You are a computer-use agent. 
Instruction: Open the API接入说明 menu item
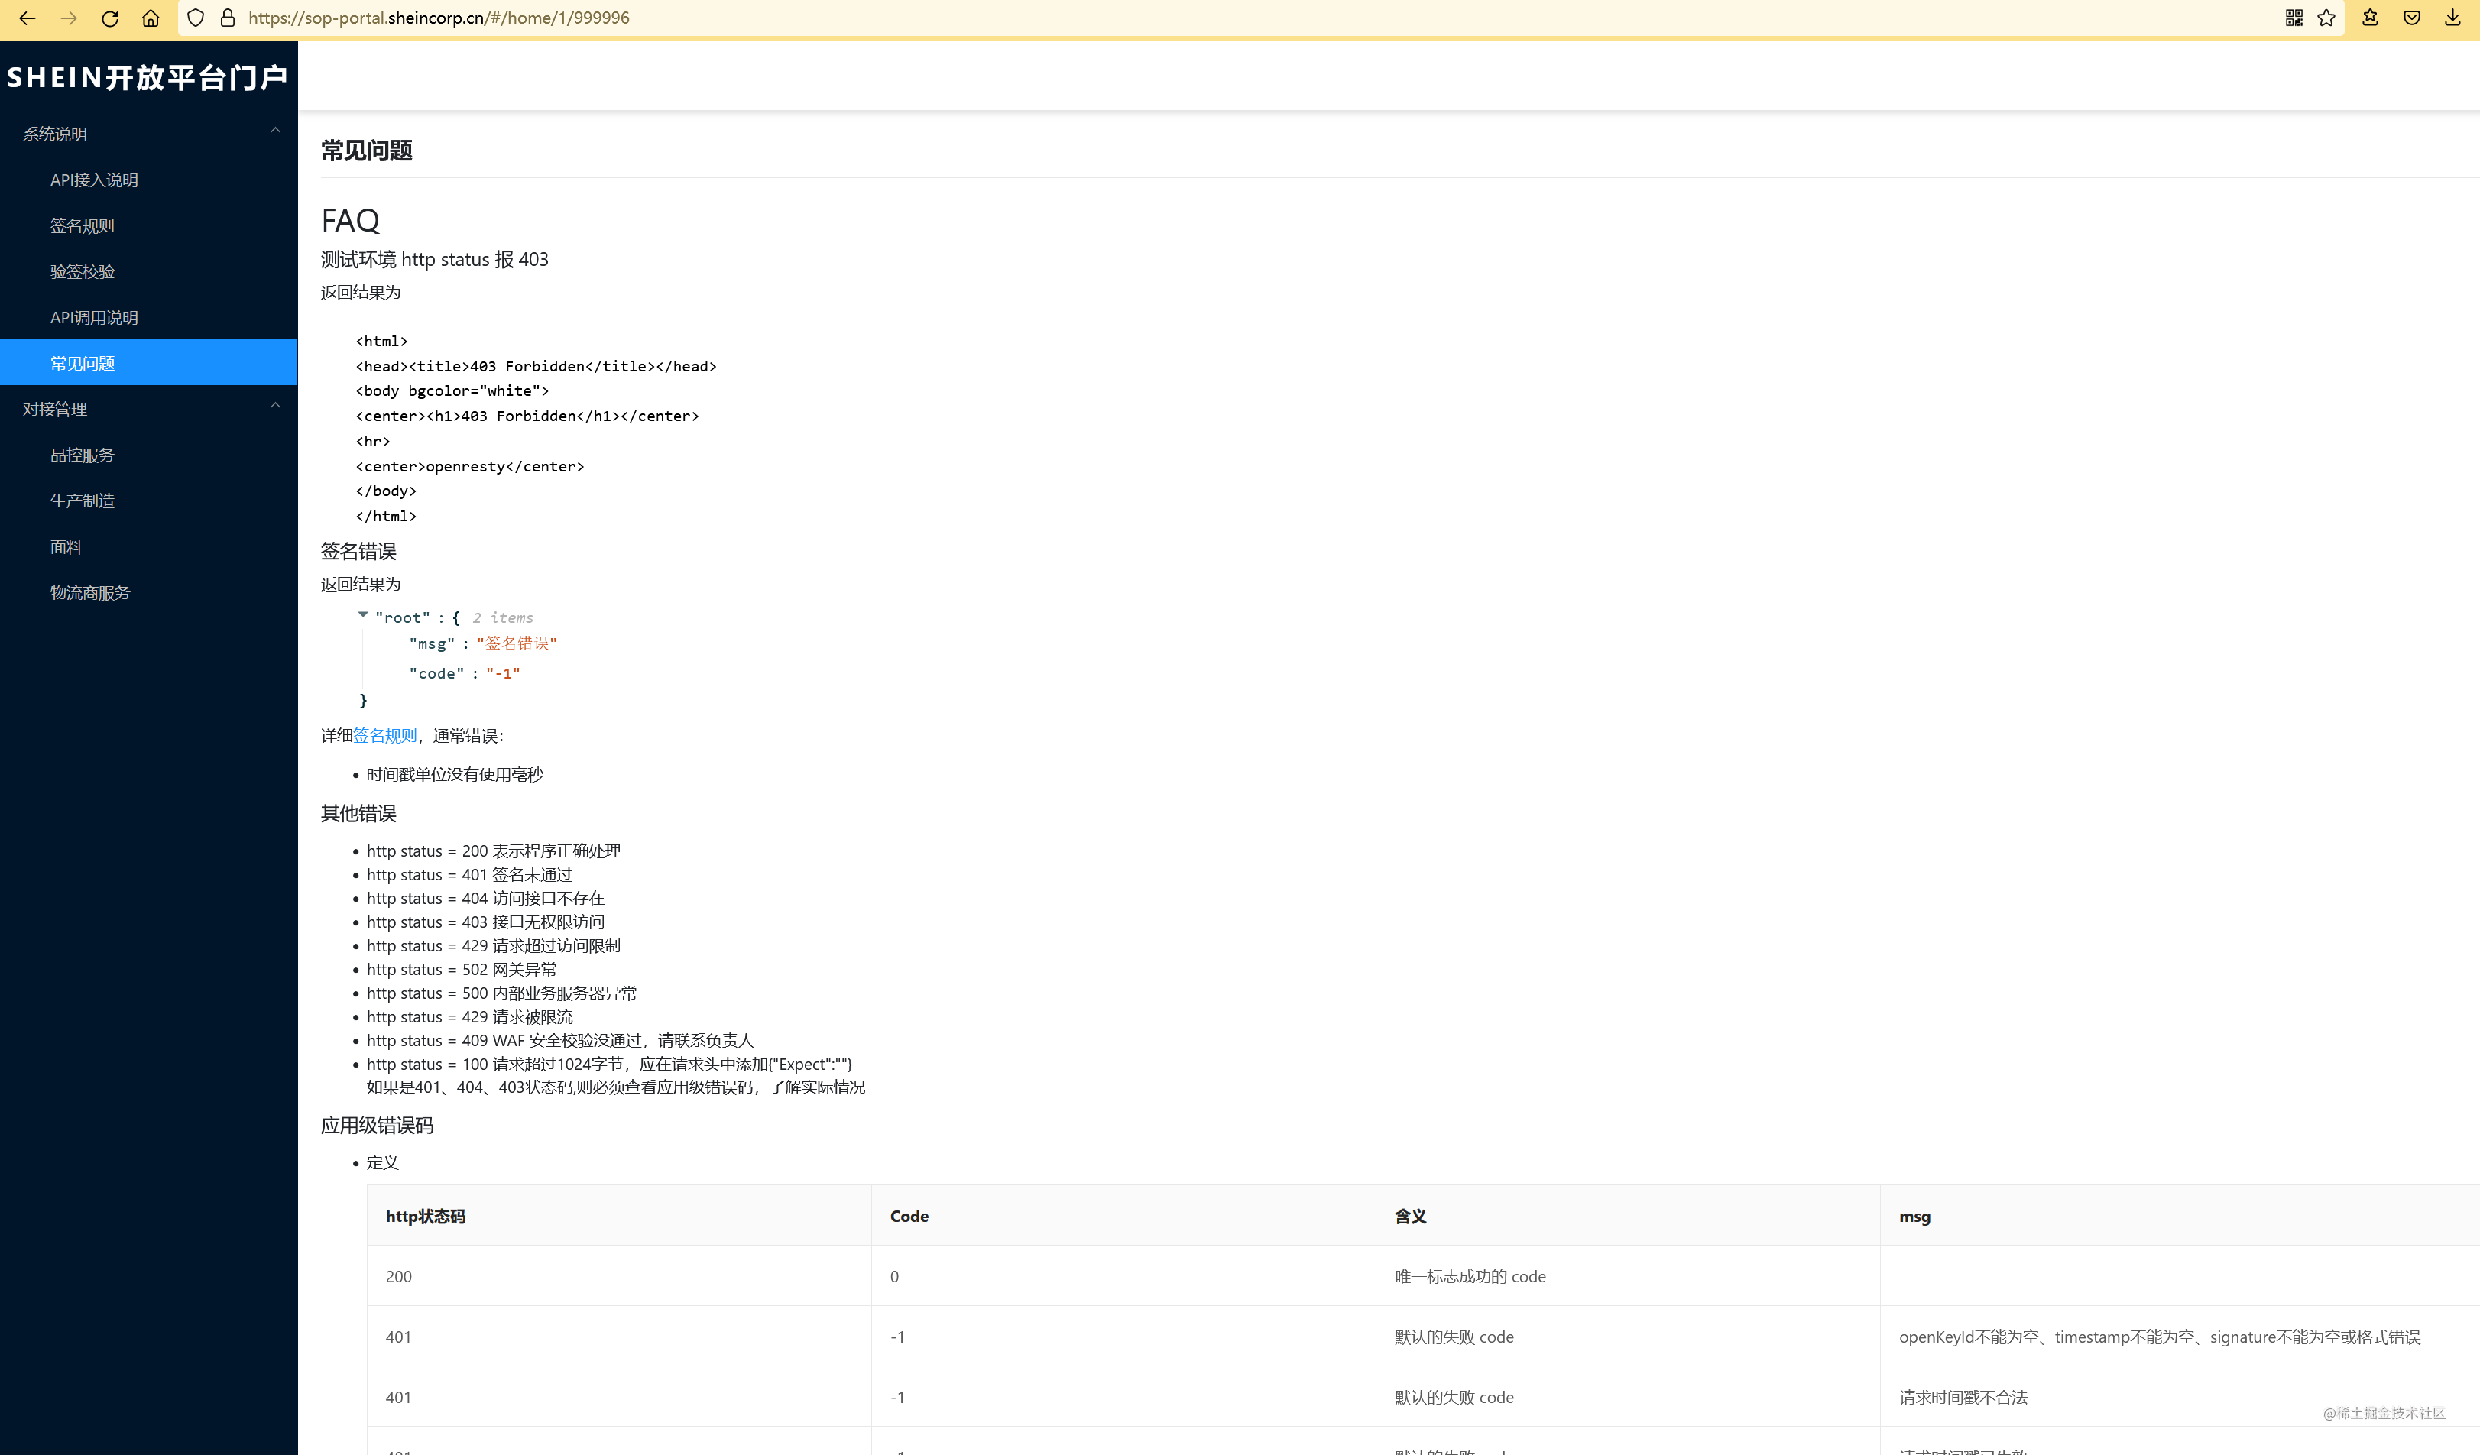point(95,180)
